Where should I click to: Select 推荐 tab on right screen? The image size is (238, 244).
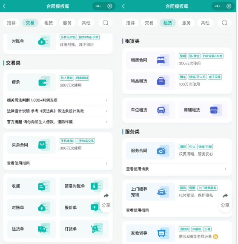tap(130, 23)
